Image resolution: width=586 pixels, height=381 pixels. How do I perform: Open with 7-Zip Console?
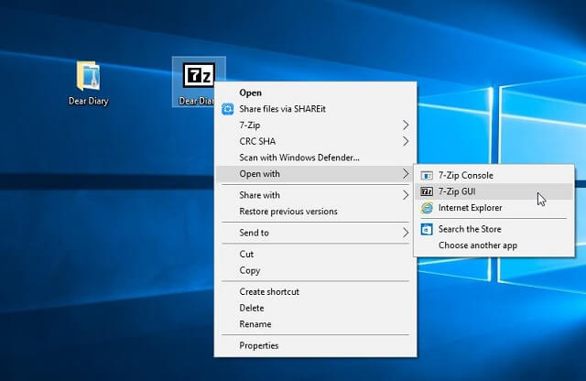point(494,175)
